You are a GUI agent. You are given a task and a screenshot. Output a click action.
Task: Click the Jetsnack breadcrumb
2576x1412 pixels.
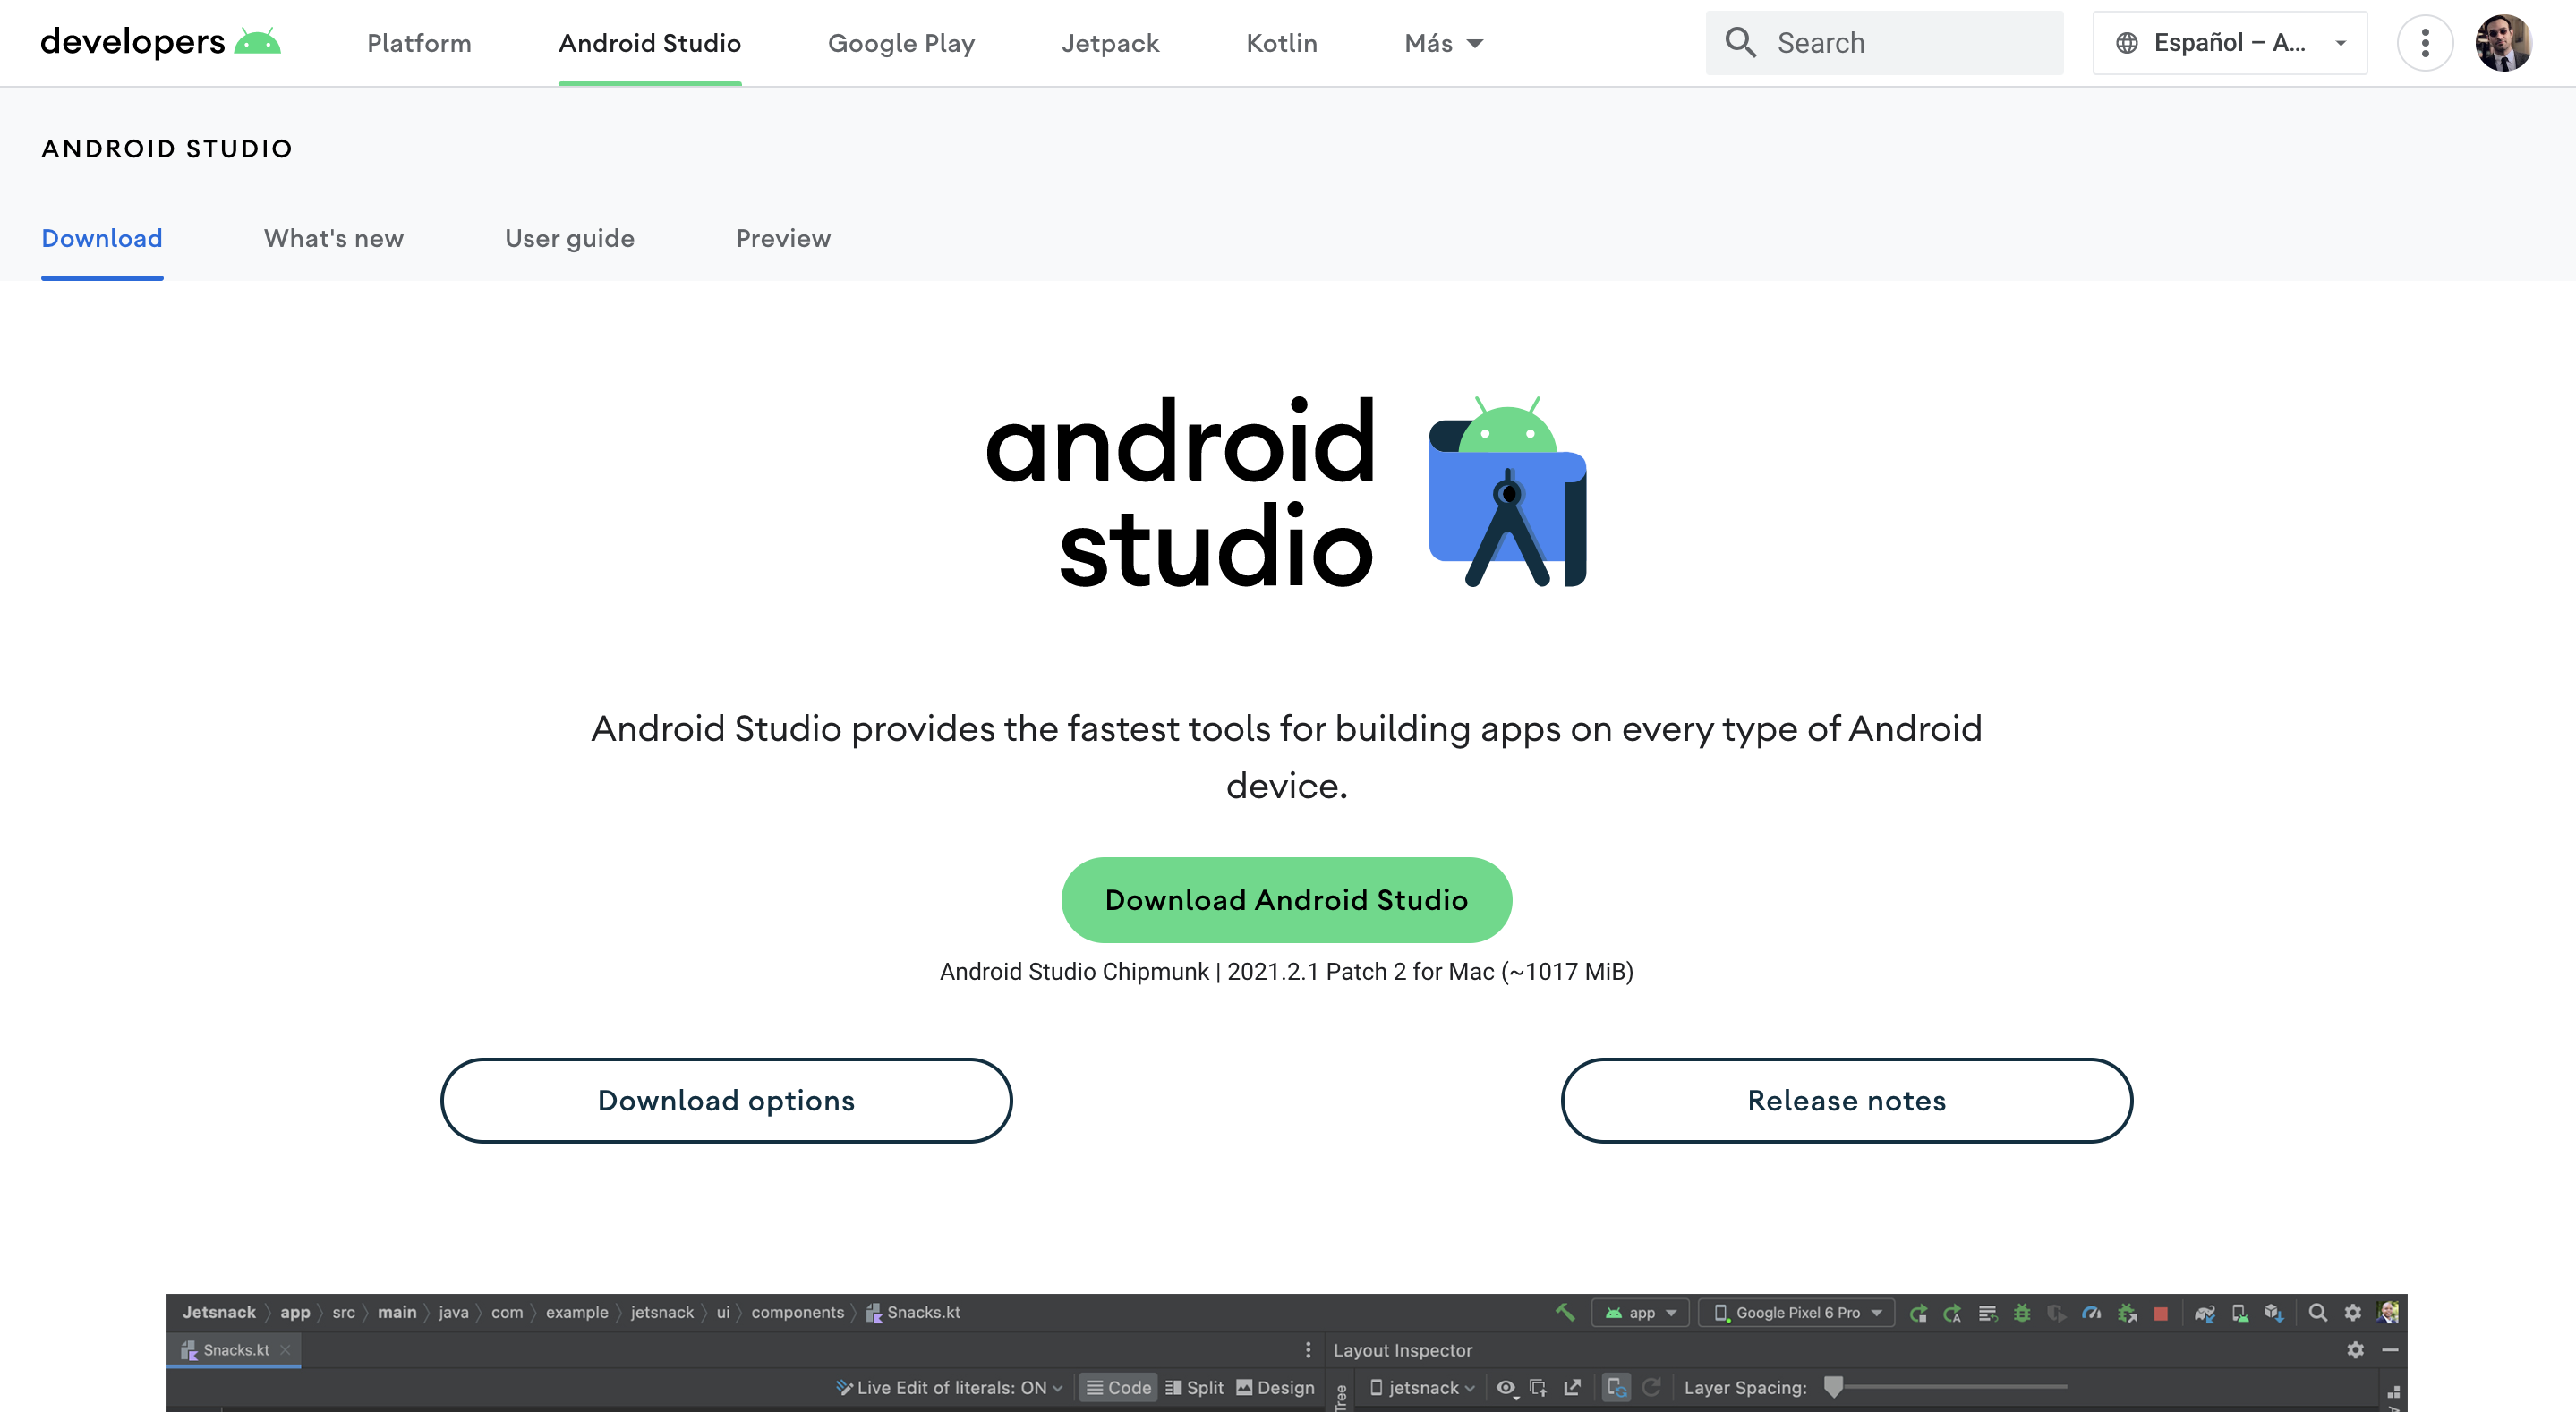(x=219, y=1313)
